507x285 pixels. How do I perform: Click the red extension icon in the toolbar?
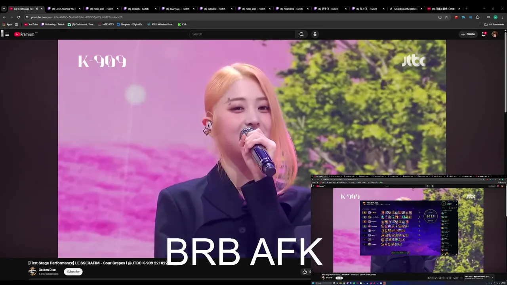(x=456, y=17)
